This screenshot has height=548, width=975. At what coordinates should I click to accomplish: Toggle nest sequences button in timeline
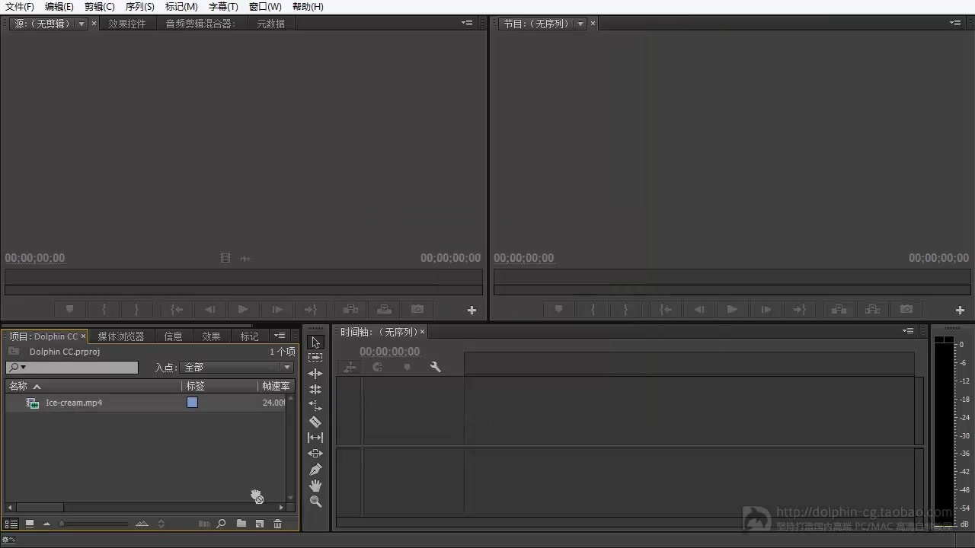pos(350,367)
